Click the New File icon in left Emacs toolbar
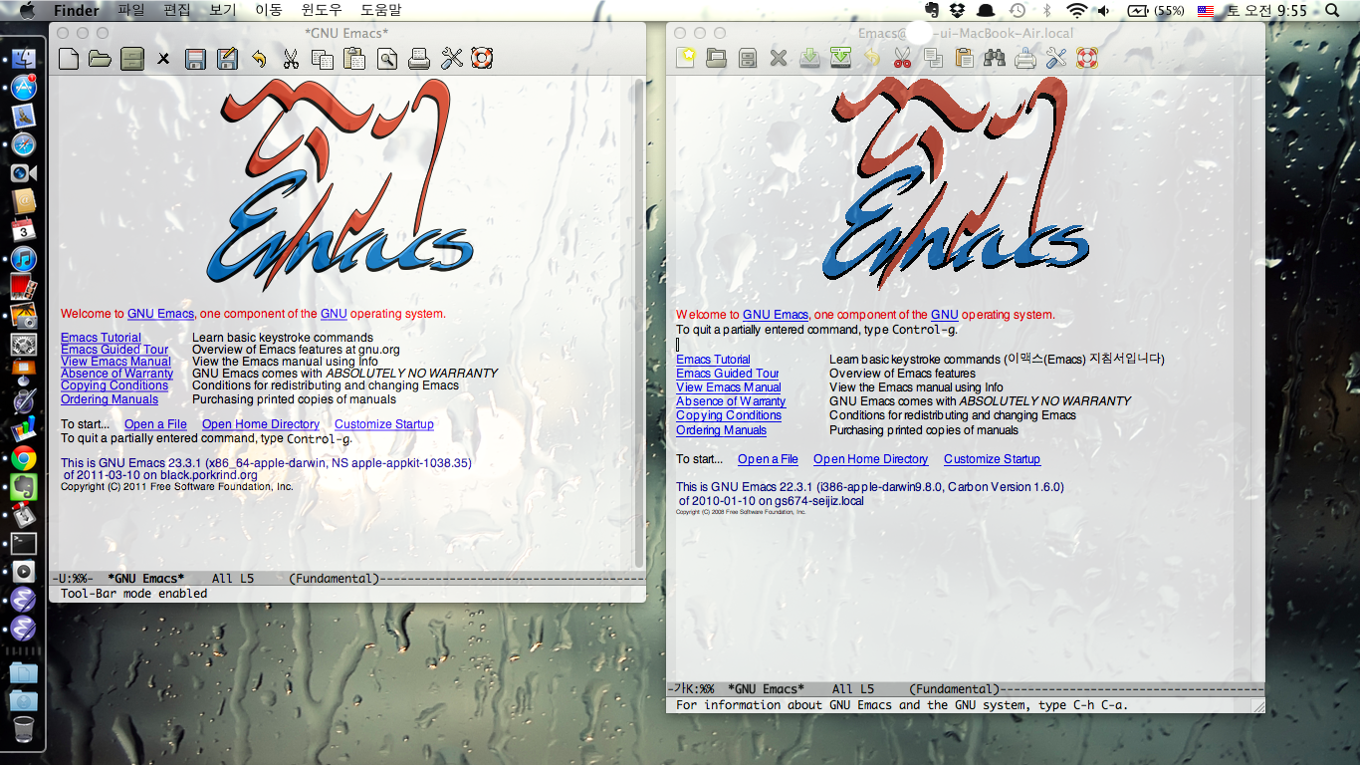 pos(68,59)
